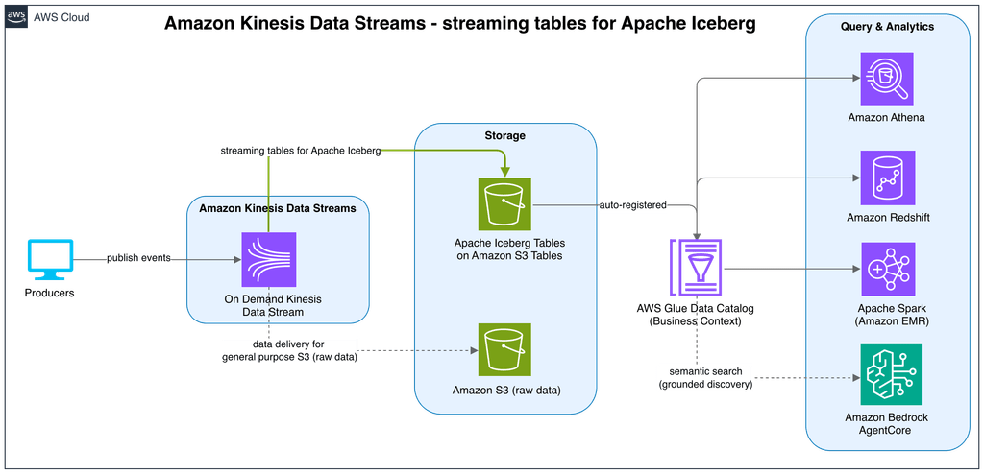The image size is (984, 474).
Task: Select the Apache Iceberg Tables bucket icon
Action: (504, 204)
